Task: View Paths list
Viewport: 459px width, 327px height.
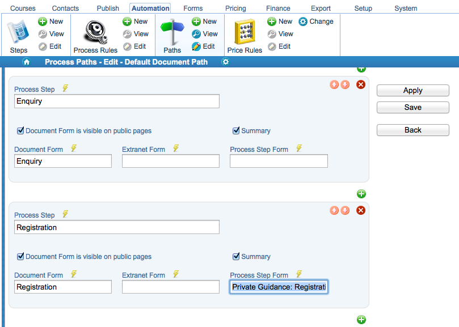Action: (205, 34)
